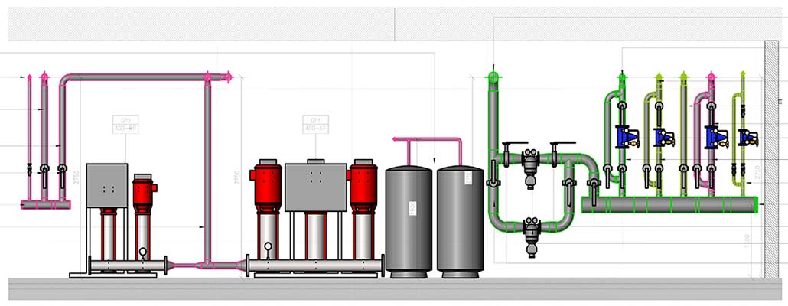Click the pink arrow at top pipe's right end
788x306 pixels.
click(228, 76)
